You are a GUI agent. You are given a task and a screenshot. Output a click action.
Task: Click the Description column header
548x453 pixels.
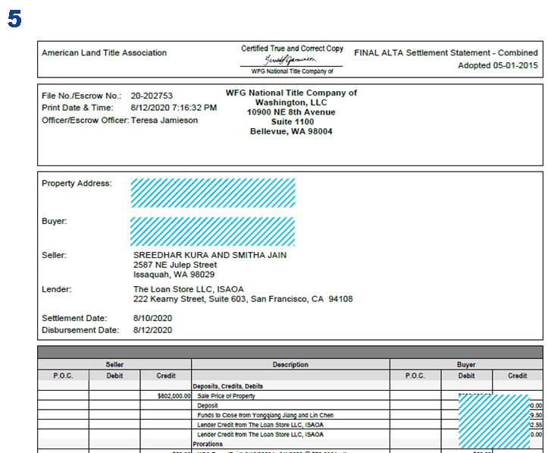[290, 365]
